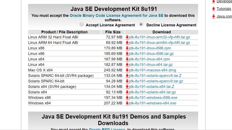This screenshot has height=130, width=232.
Task: Download jdk-8u191-linux-x64.tar.gz link
Action: (151, 65)
